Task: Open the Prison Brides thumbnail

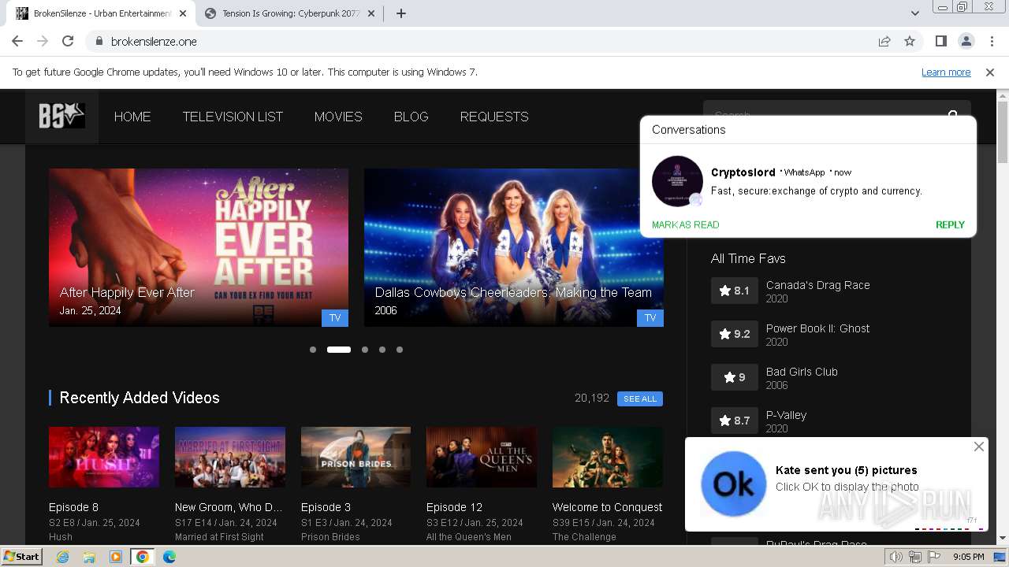Action: point(356,458)
